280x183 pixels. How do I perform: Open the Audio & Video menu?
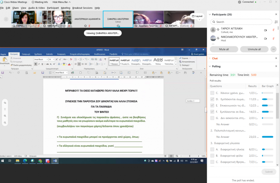coord(37,8)
